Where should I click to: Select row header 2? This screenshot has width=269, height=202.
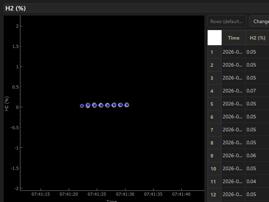pos(214,65)
